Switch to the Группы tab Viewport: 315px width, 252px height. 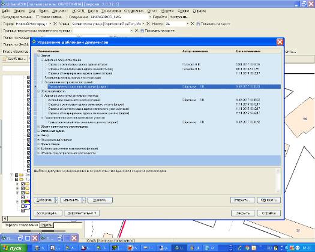[46, 225]
